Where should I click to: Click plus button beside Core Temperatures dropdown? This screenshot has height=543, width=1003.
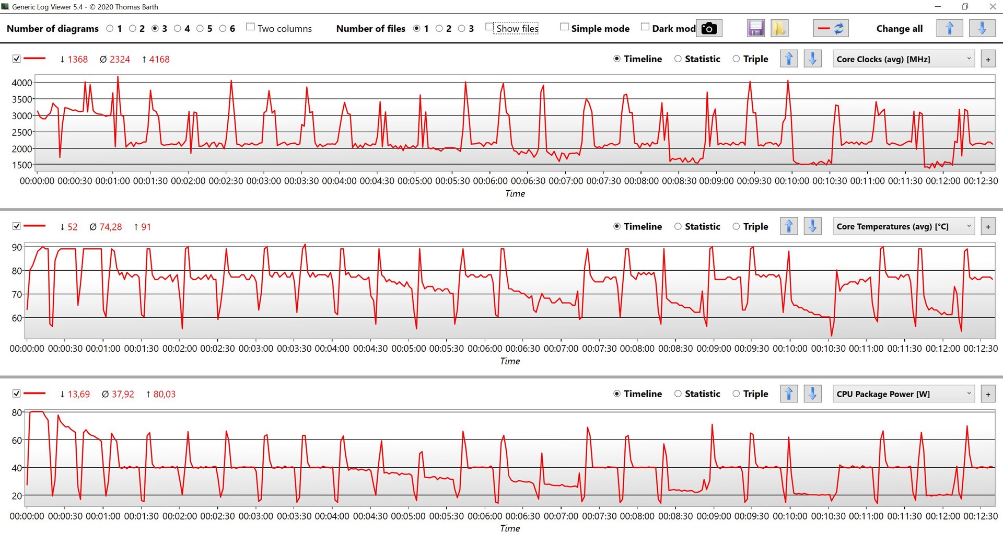coord(987,227)
